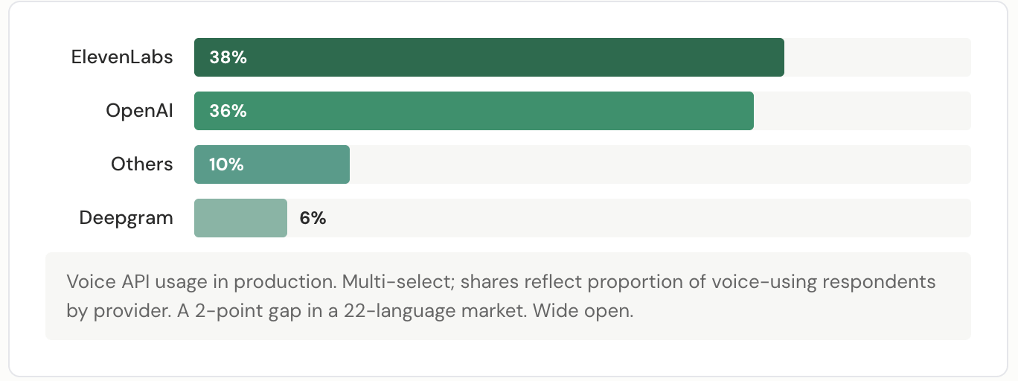The height and width of the screenshot is (381, 1018).
Task: Click the ElevenLabs label
Action: coord(122,57)
